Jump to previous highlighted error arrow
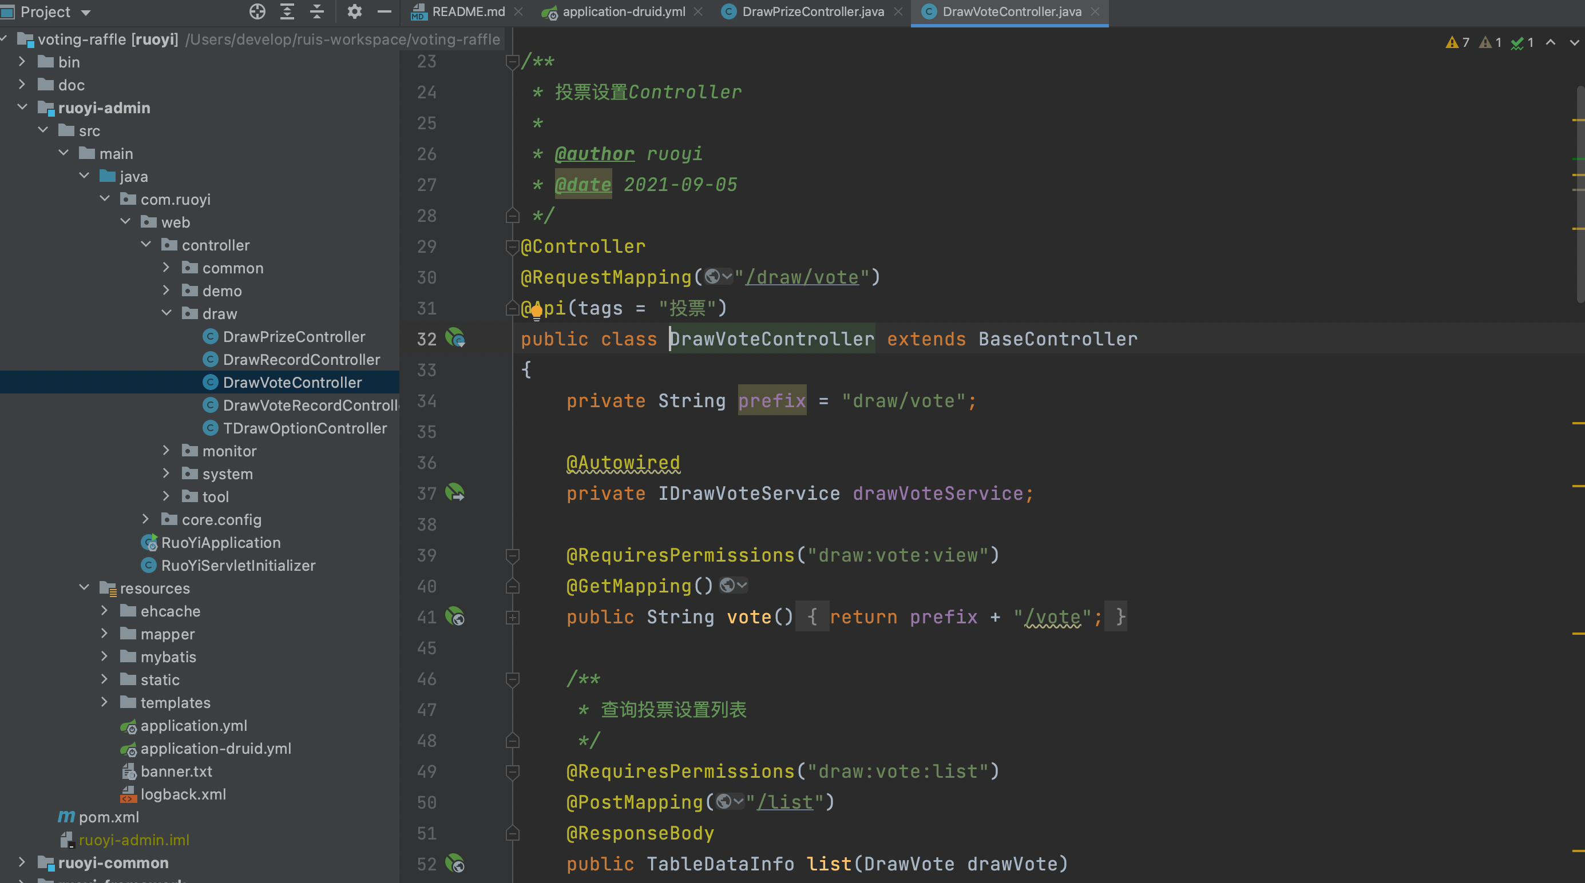1585x883 pixels. [x=1551, y=42]
